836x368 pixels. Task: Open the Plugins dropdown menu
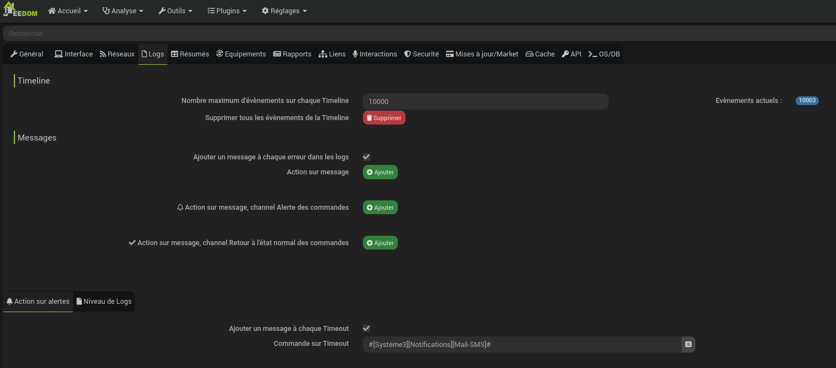pyautogui.click(x=227, y=11)
